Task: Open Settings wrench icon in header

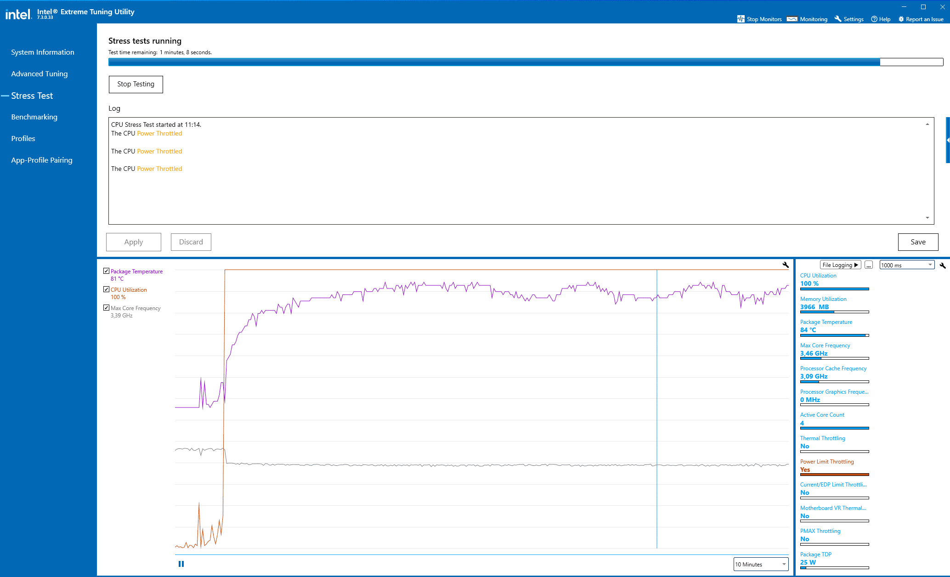Action: pos(838,19)
